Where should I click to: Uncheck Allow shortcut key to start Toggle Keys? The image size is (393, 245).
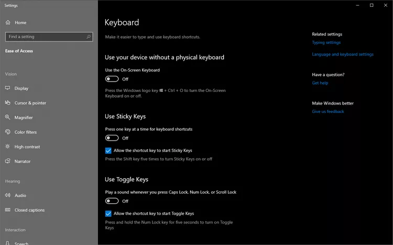click(108, 214)
